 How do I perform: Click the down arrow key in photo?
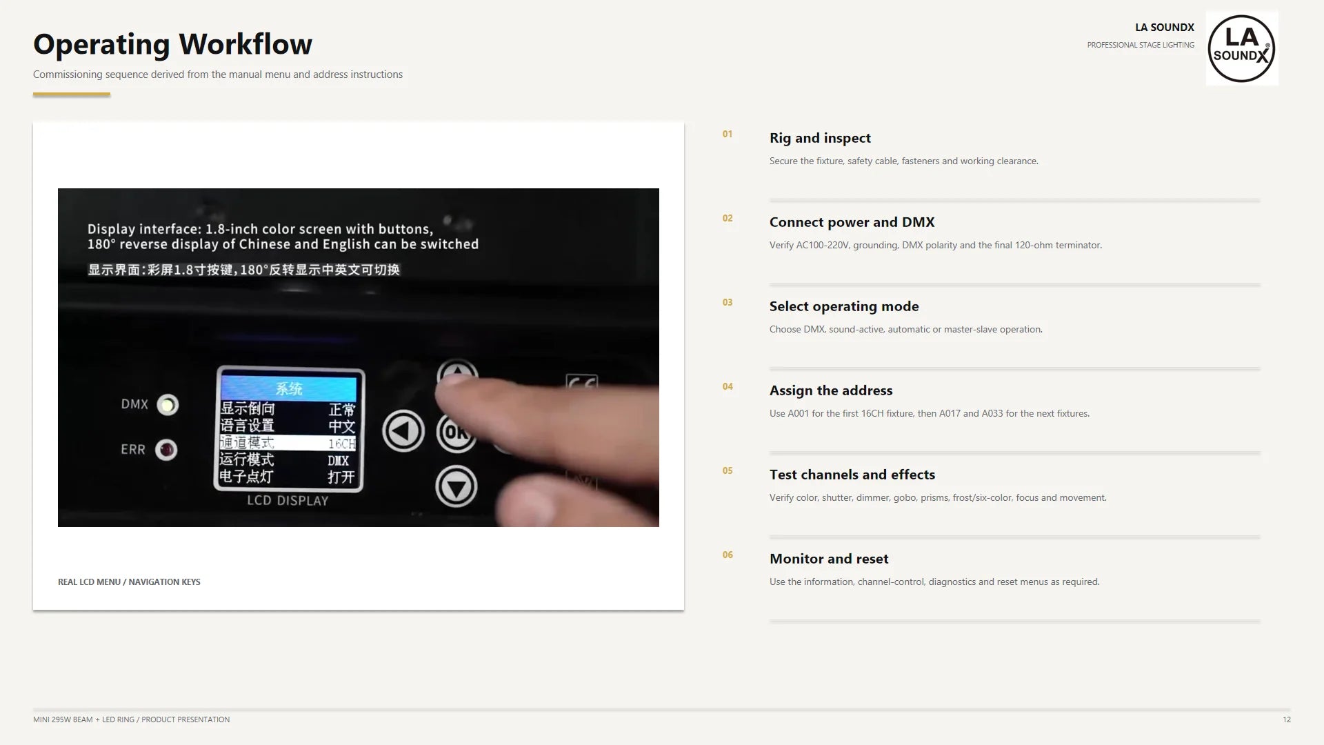click(x=456, y=486)
